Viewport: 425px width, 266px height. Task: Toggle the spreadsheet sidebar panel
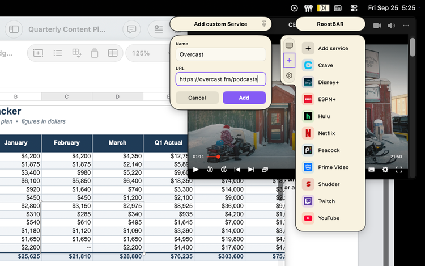tap(14, 29)
